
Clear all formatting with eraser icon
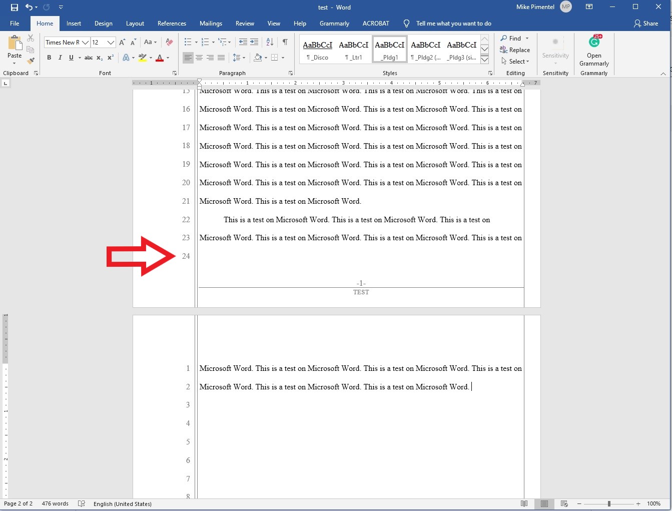coord(169,43)
